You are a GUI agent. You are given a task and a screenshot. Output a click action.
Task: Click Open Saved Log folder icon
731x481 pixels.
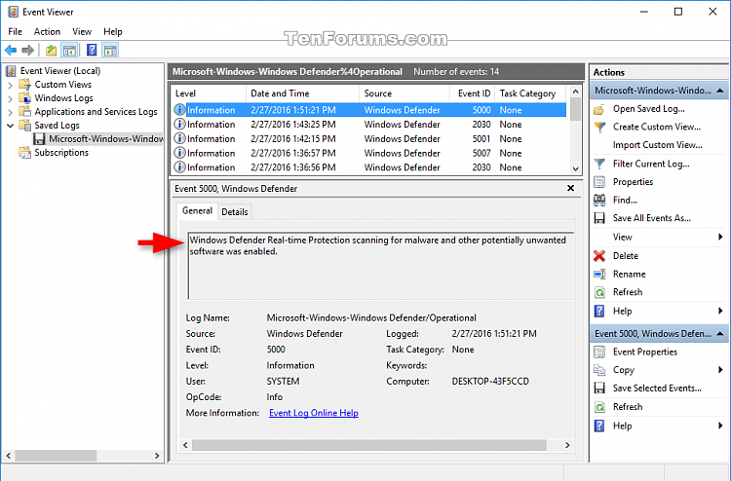pos(599,109)
